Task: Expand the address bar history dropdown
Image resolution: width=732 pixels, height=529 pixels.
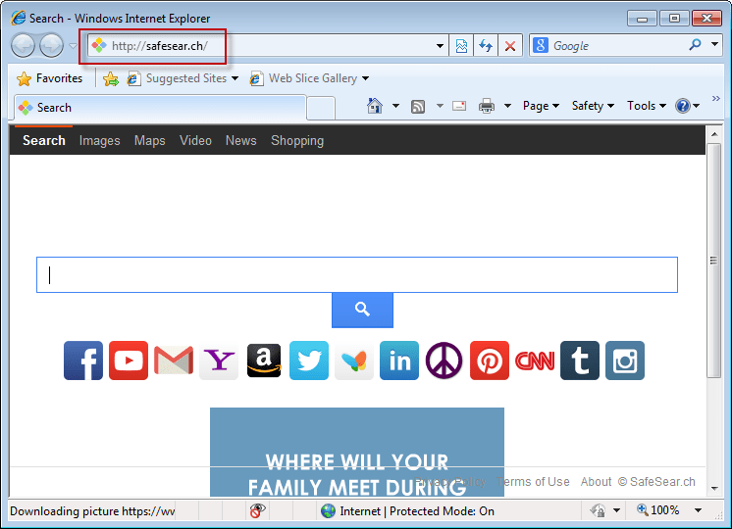Action: point(440,46)
